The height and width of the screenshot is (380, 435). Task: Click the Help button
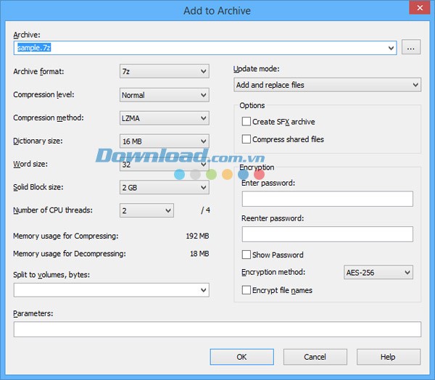388,357
